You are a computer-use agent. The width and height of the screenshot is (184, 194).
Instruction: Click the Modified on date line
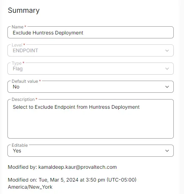pyautogui.click(x=72, y=180)
